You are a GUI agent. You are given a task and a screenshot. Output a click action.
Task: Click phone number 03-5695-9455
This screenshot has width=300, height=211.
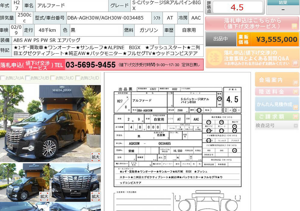coord(90,65)
